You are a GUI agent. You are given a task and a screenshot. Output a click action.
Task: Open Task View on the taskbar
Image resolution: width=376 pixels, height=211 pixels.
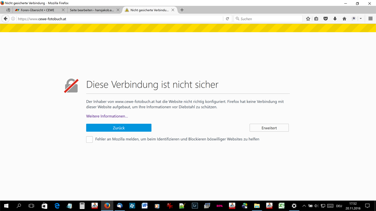click(x=31, y=206)
